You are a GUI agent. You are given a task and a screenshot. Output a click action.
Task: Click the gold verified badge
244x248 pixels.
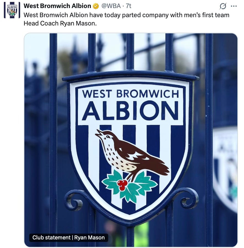pyautogui.click(x=96, y=6)
